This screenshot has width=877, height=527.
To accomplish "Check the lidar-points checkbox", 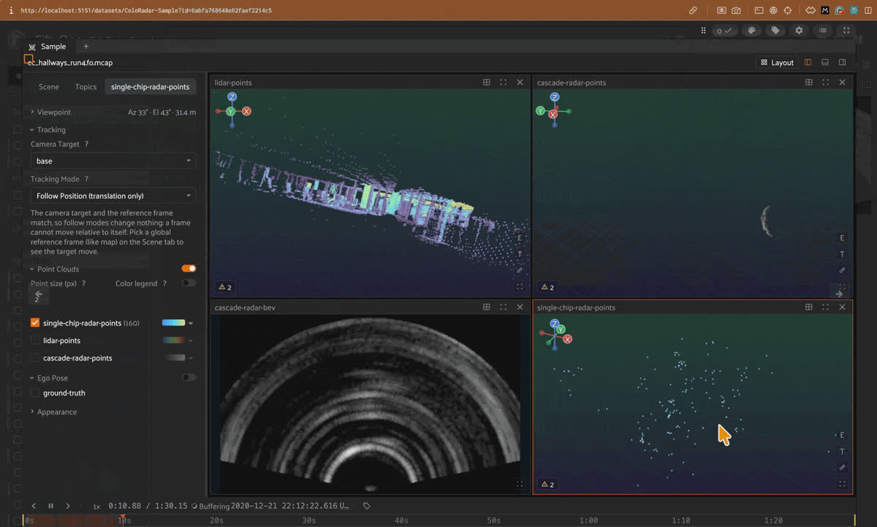I will coord(35,340).
